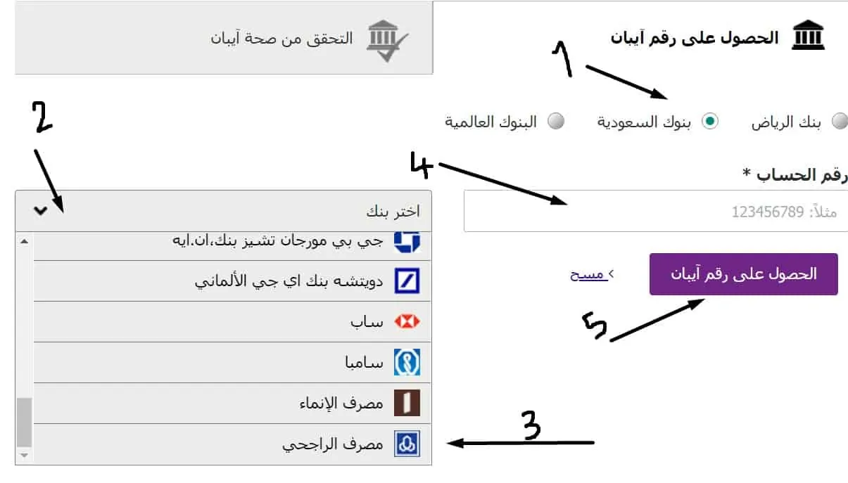Click the Deutsche Bank logo icon
Screen dimensions: 848x483
pyautogui.click(x=407, y=281)
